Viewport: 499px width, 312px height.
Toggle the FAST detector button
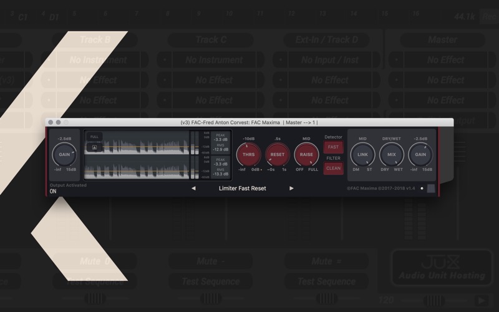(333, 147)
